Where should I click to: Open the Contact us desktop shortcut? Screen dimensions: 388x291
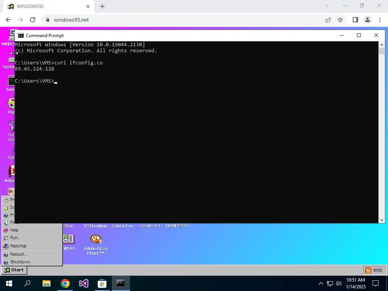pos(122,226)
